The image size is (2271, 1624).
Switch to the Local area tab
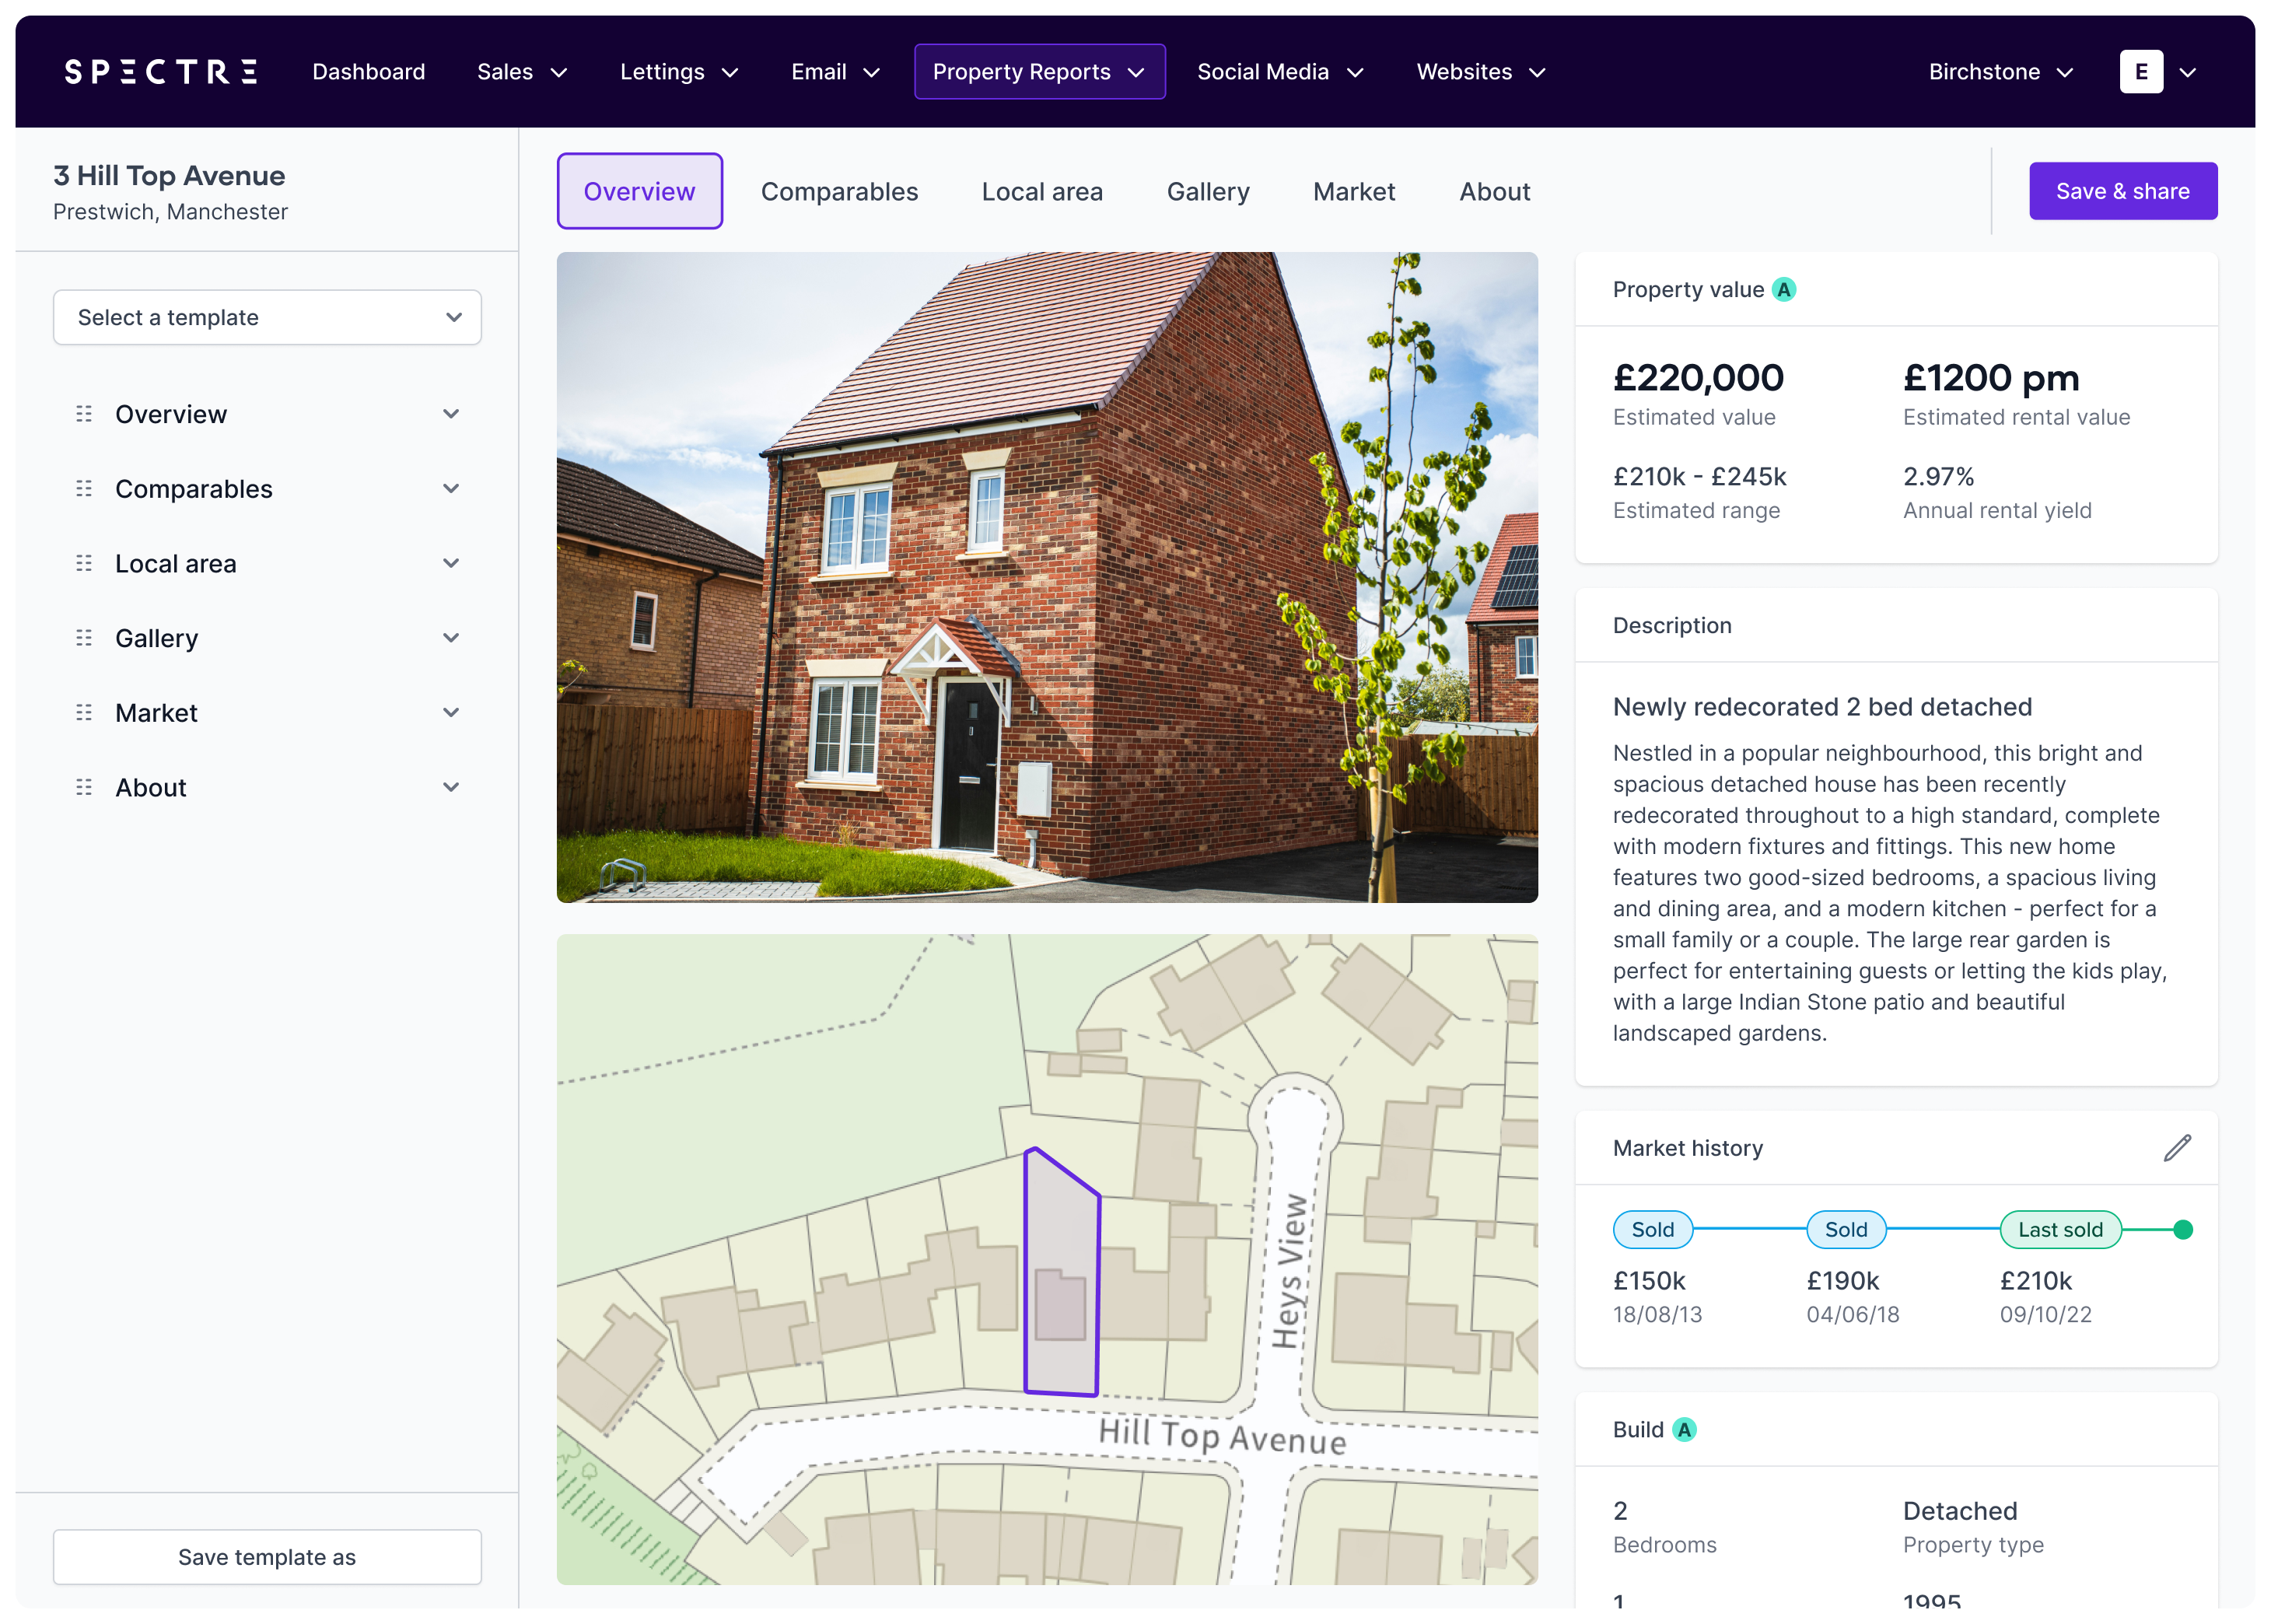[x=1042, y=192]
